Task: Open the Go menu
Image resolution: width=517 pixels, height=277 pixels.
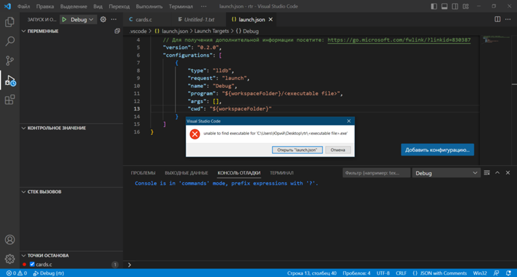Action: pyautogui.click(x=119, y=6)
